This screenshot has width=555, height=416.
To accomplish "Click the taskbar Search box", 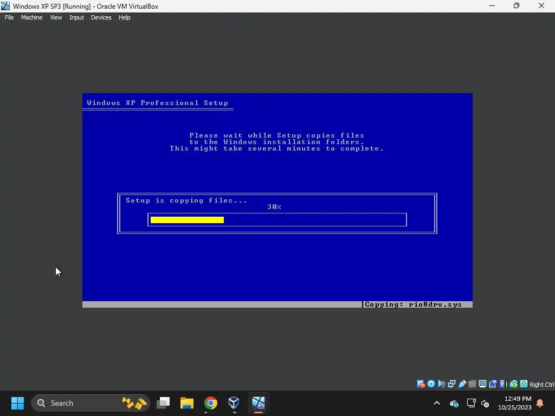I will coord(91,403).
